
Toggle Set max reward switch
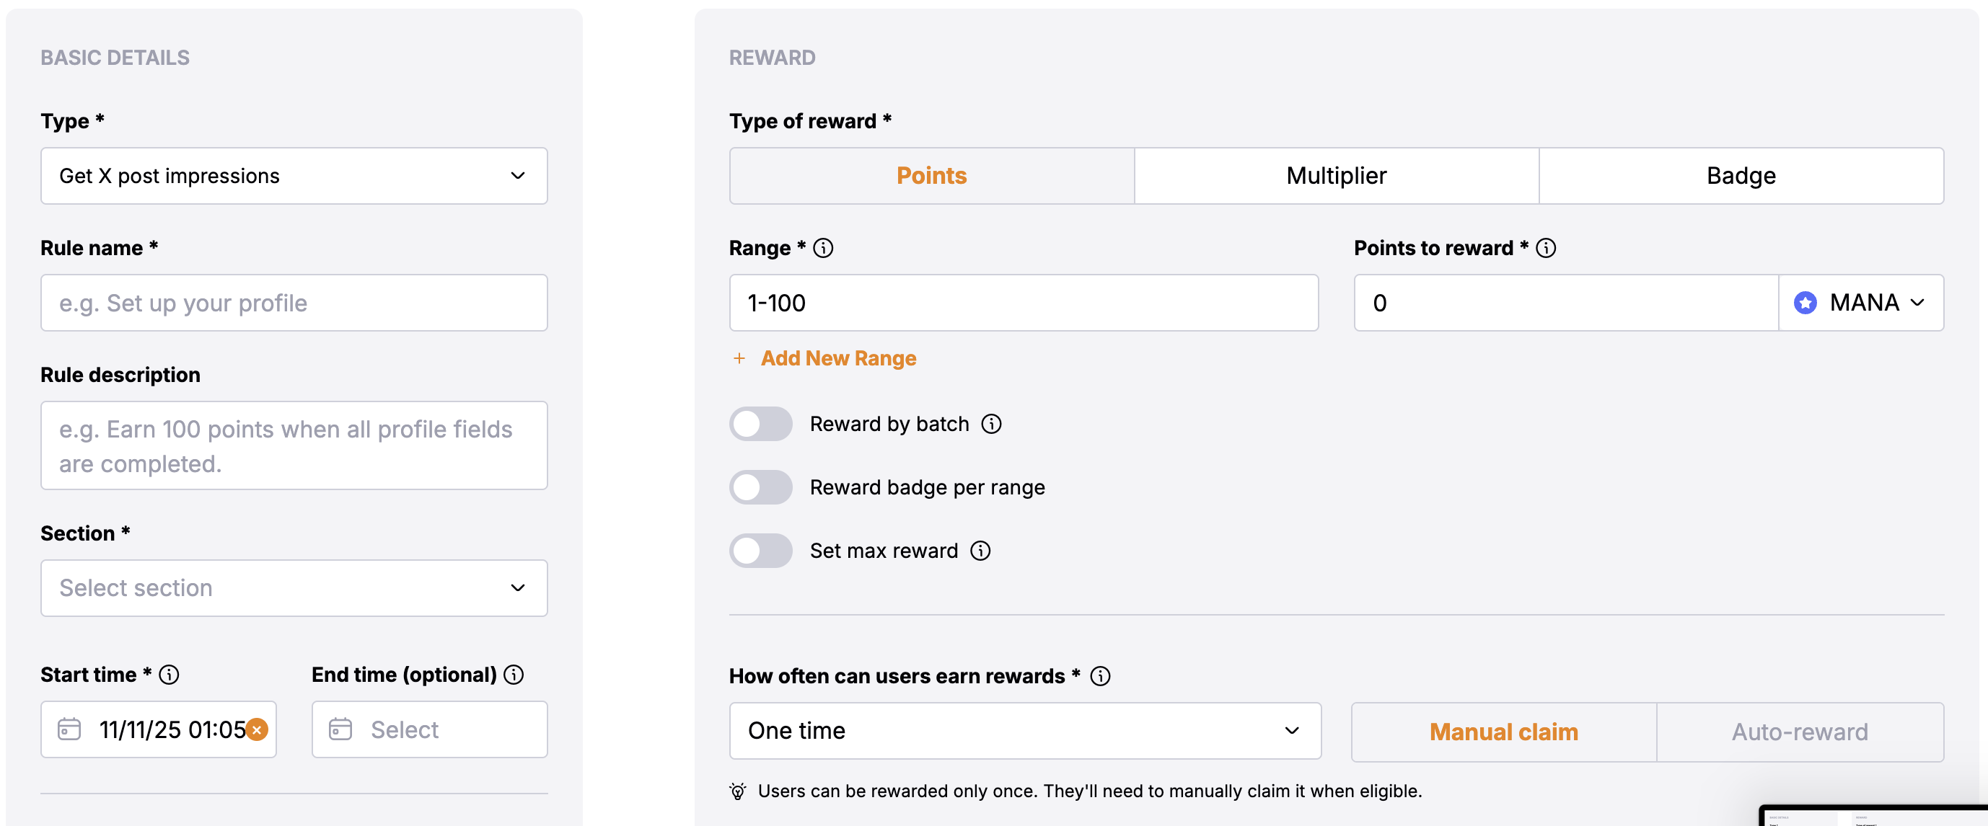coord(761,551)
